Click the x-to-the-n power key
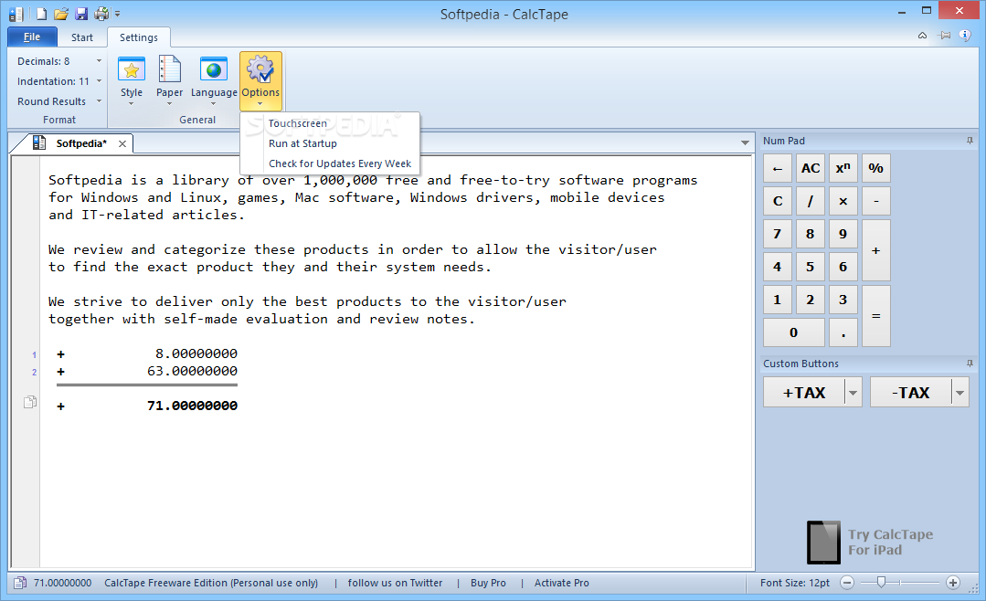This screenshot has height=601, width=986. [x=843, y=168]
